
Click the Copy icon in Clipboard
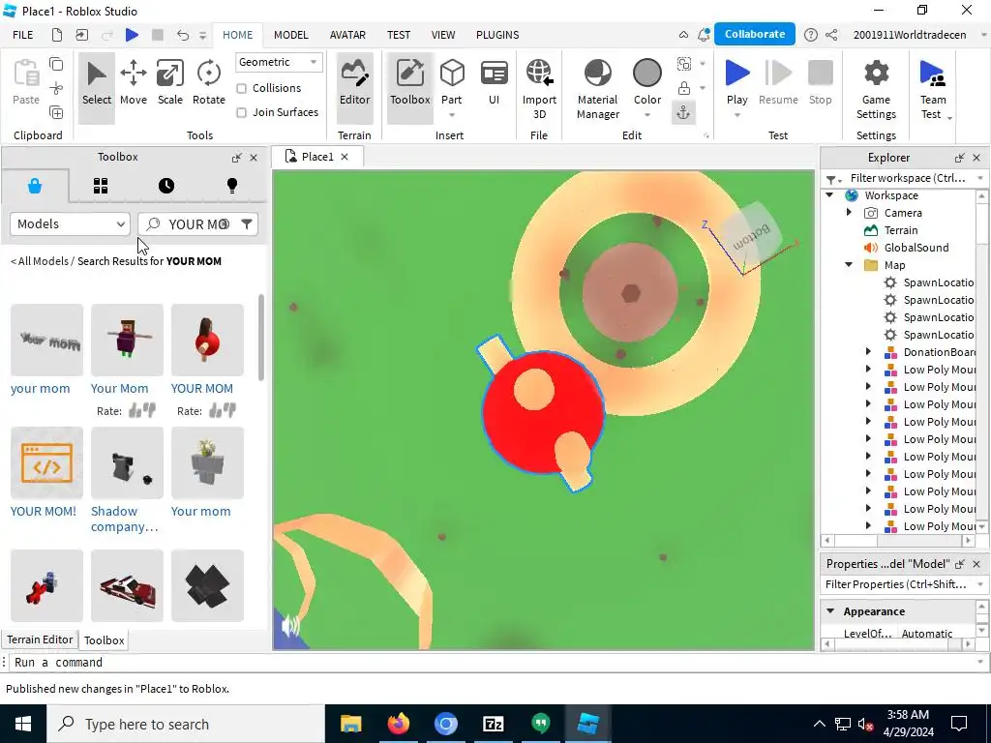point(56,64)
